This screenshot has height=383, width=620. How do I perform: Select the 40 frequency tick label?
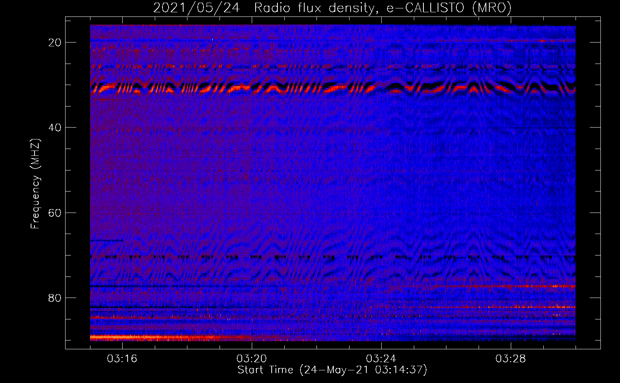coord(55,127)
